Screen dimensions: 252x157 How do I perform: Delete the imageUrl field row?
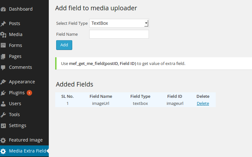tap(203, 103)
